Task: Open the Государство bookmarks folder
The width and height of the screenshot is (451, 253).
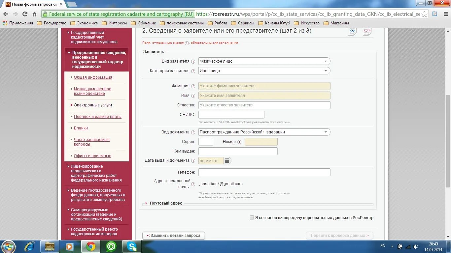Action: [52, 23]
